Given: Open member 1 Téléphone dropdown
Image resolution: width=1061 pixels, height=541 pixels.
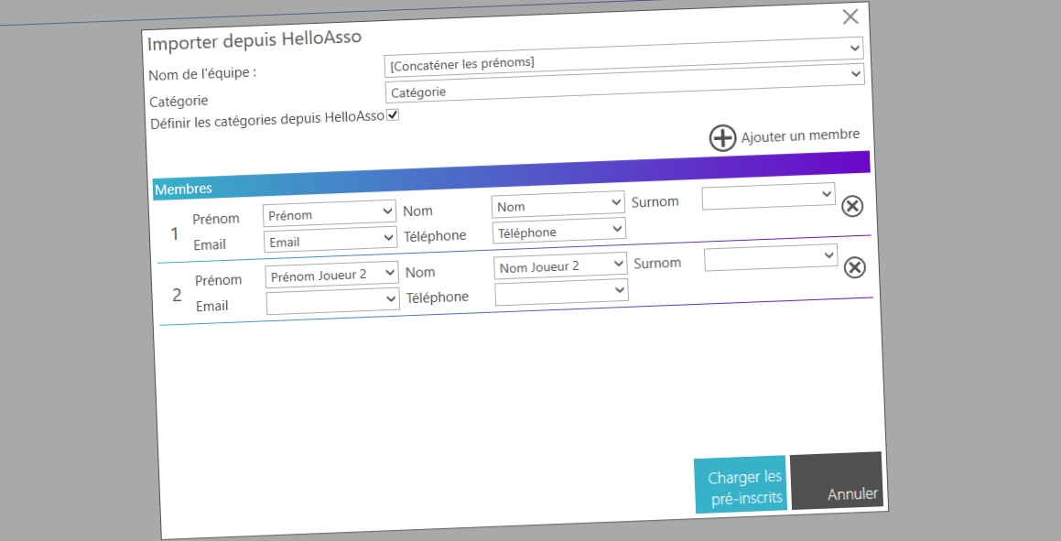Looking at the screenshot, I should point(558,232).
